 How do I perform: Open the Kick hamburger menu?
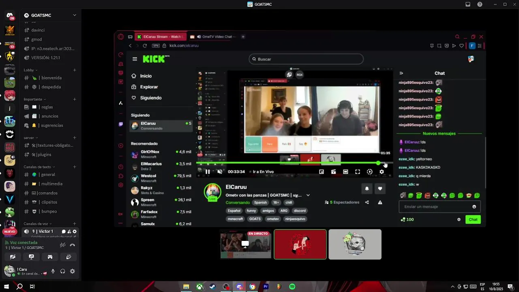tap(135, 59)
